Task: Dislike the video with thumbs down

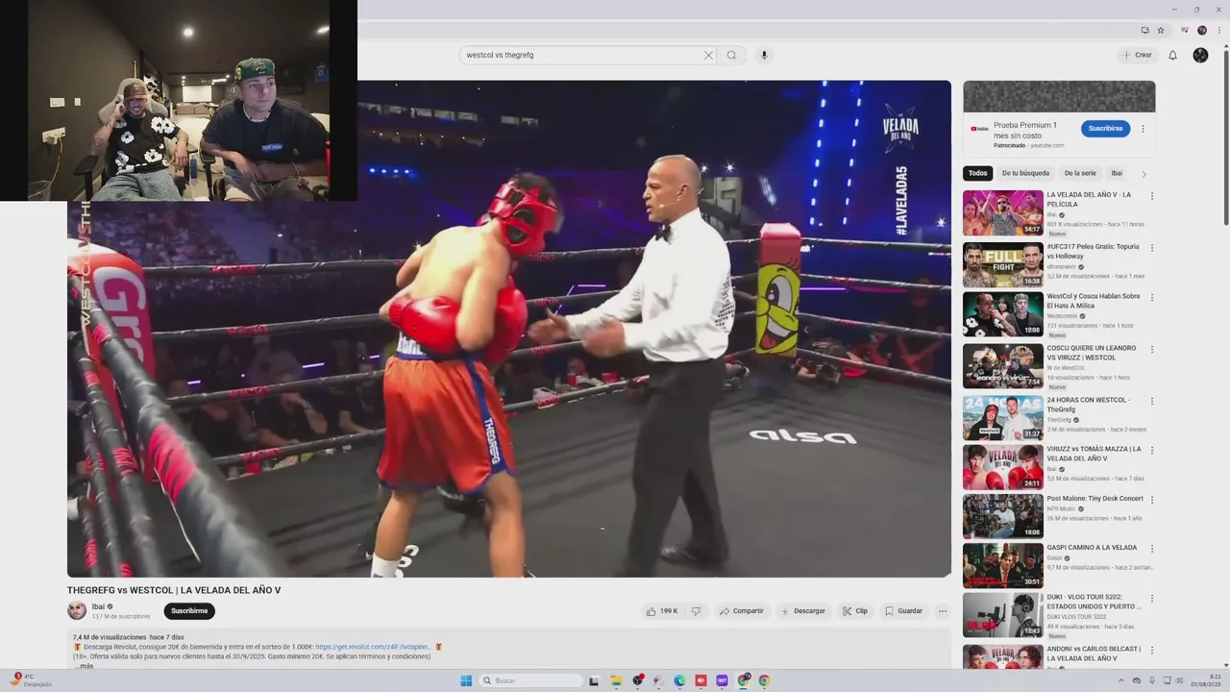Action: pos(697,611)
